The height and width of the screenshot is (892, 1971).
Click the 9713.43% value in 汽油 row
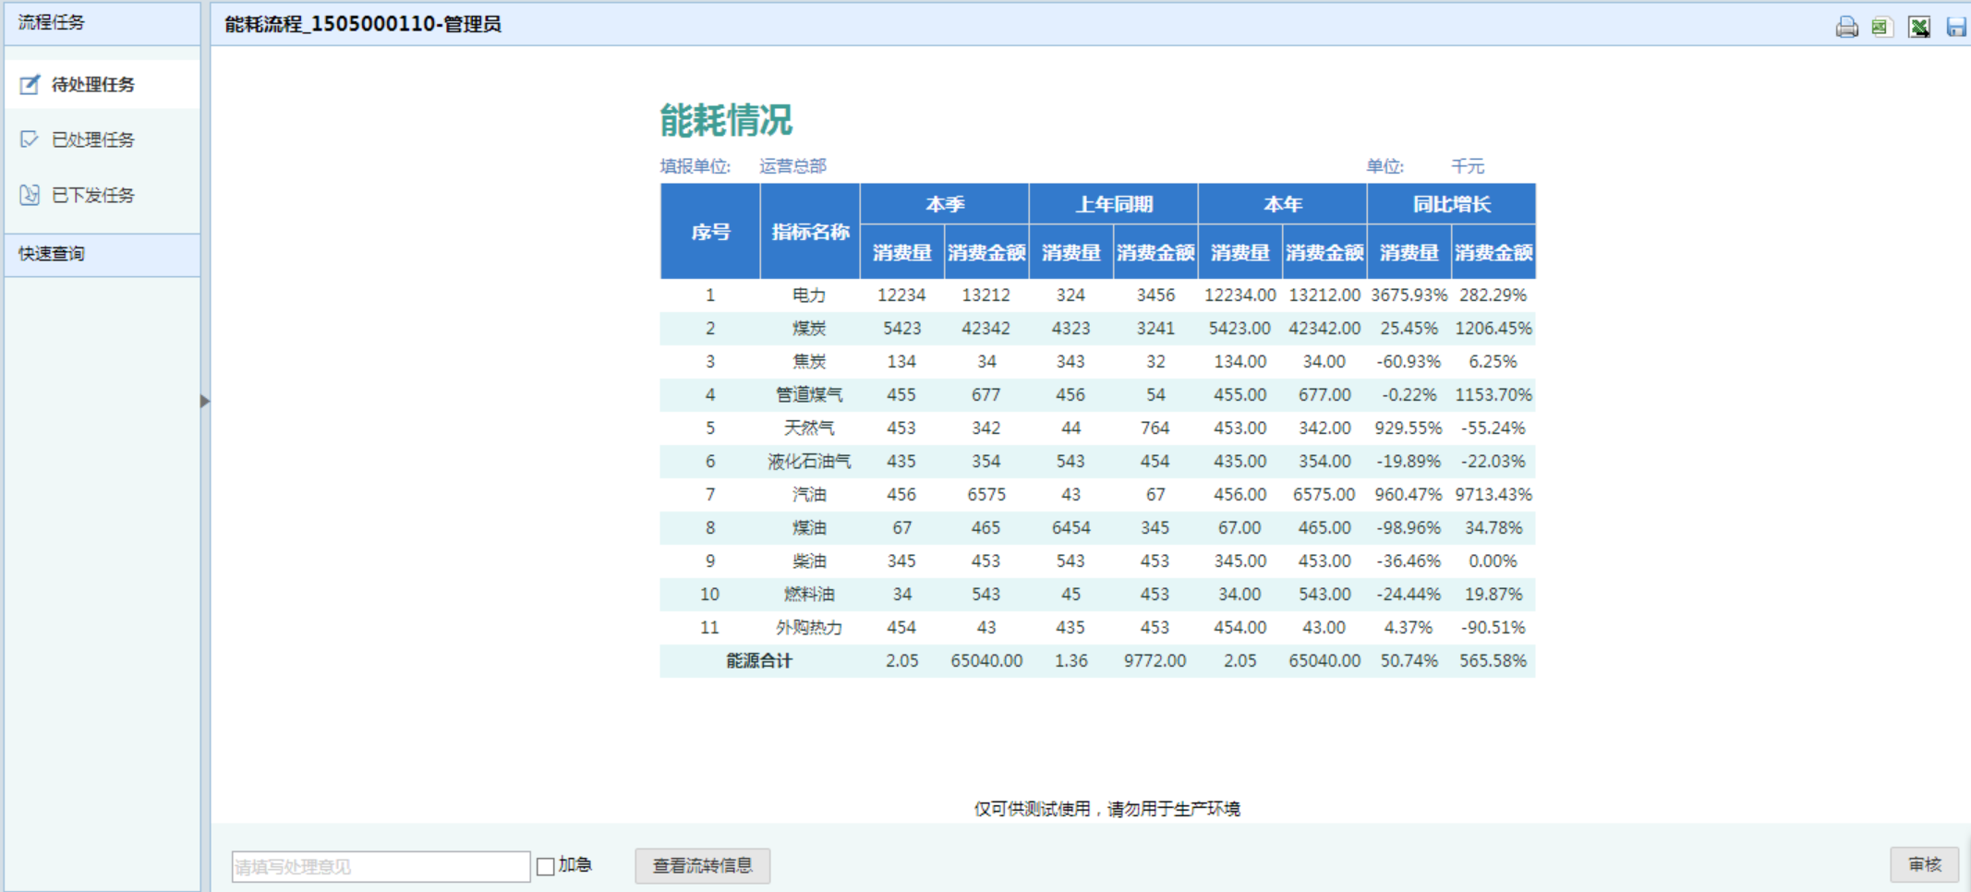1493,495
